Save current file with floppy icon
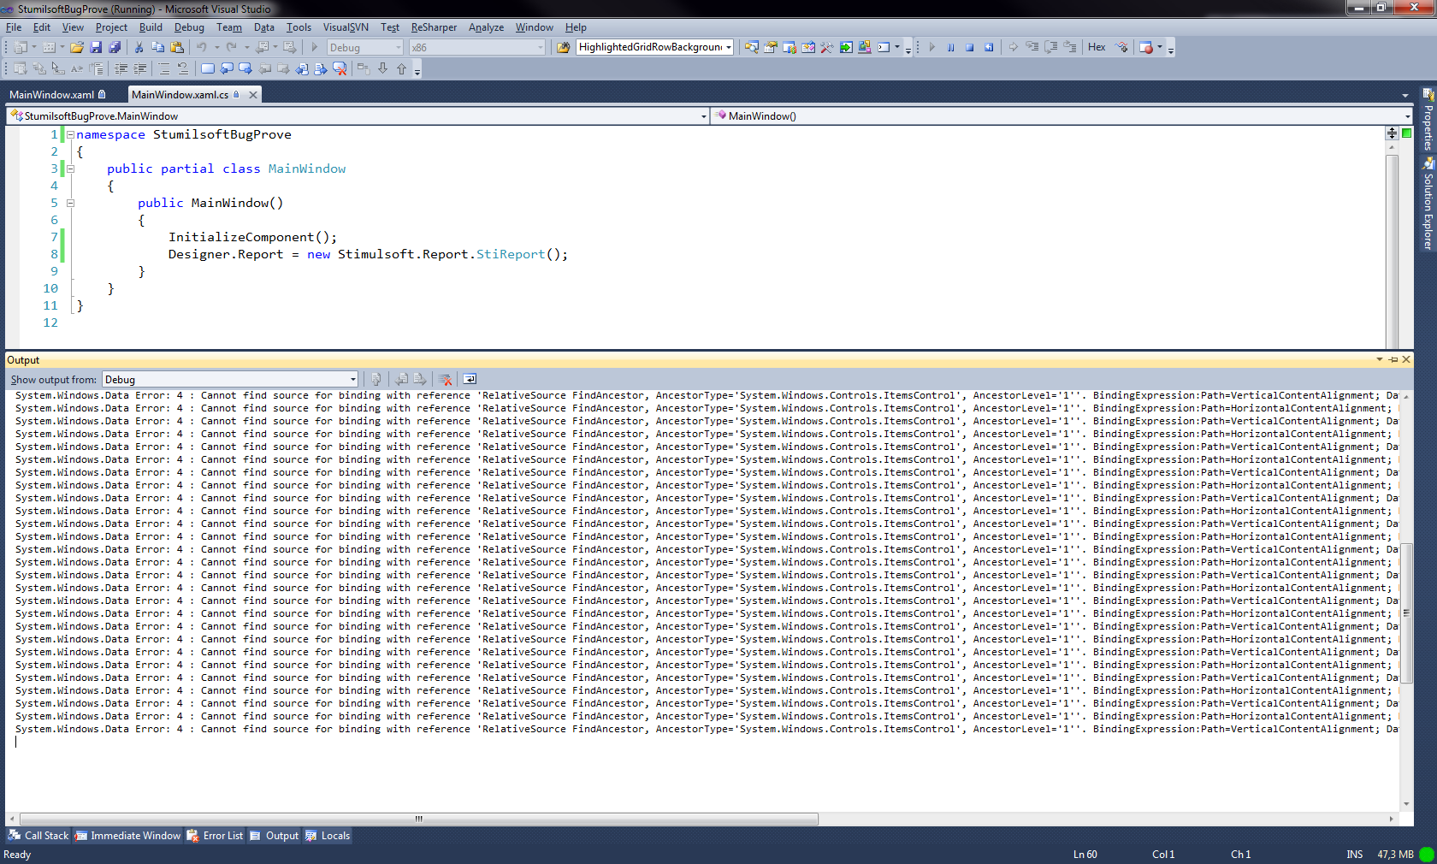This screenshot has width=1437, height=864. [96, 48]
